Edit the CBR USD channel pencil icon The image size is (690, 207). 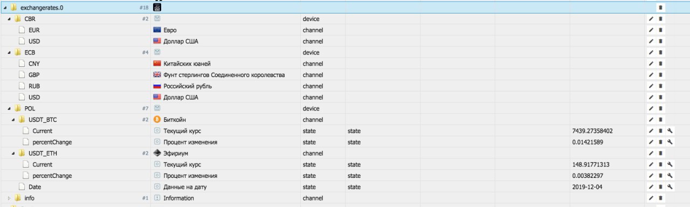point(652,42)
